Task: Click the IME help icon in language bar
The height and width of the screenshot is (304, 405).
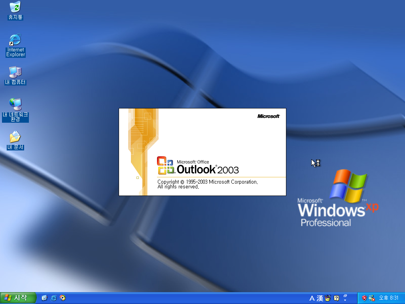Action: point(336,298)
